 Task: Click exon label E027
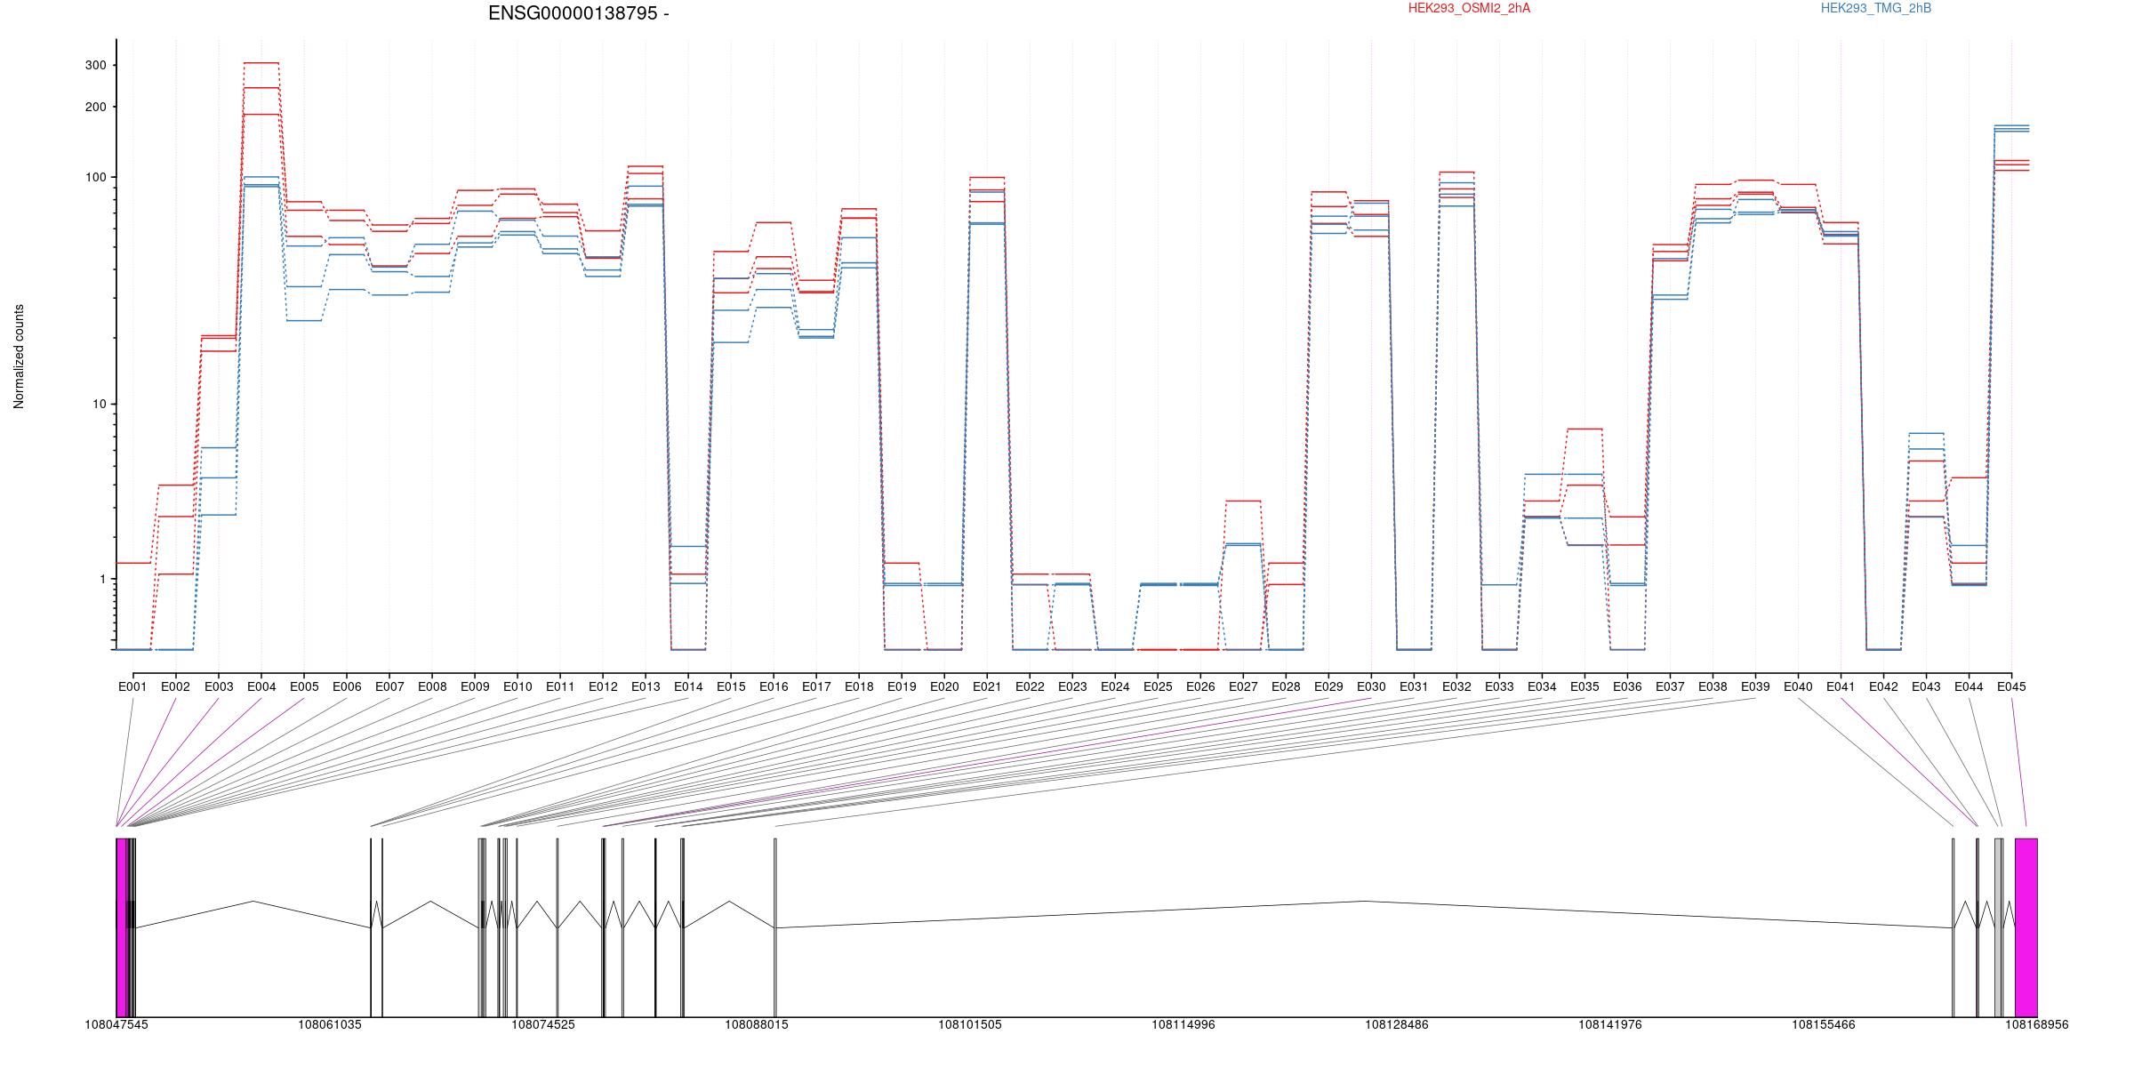[1243, 686]
